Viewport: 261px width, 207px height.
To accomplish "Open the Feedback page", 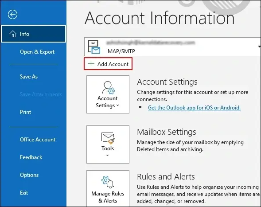I will [x=31, y=157].
